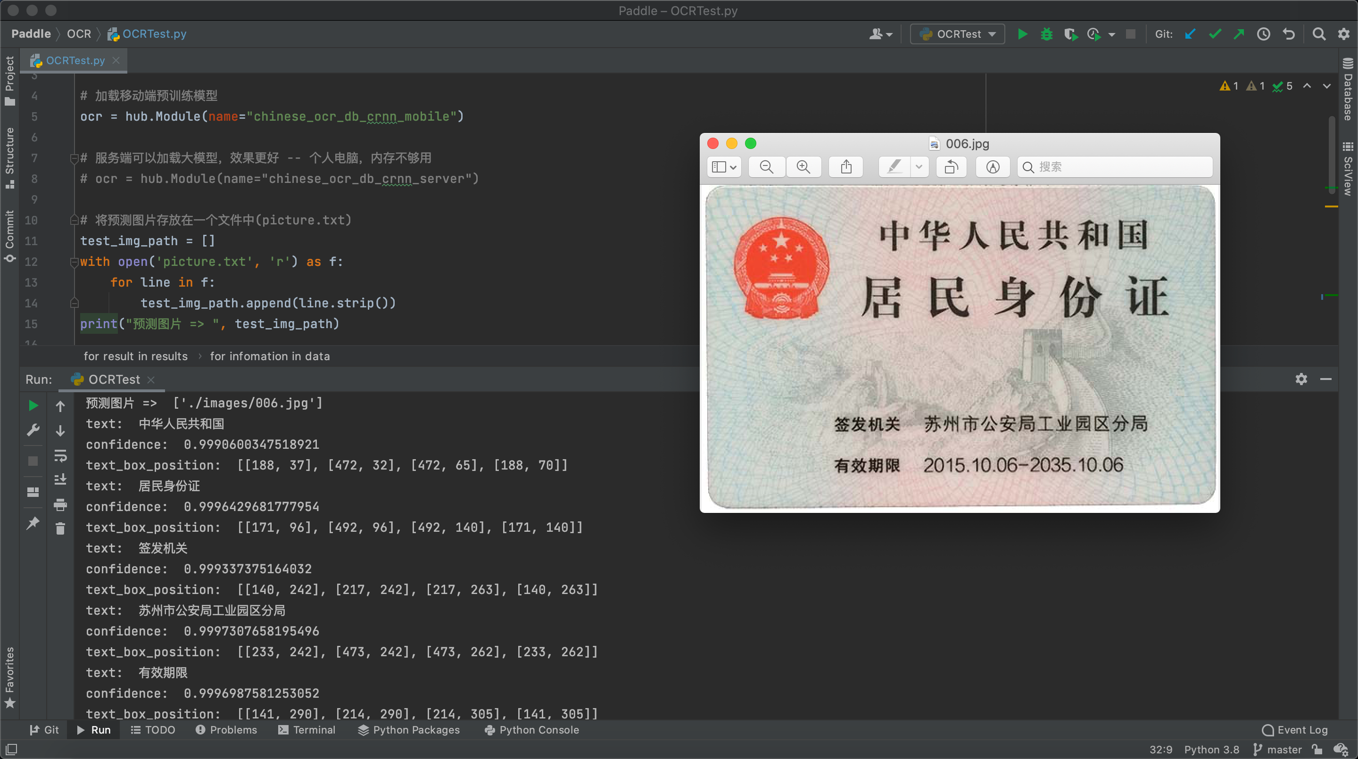The width and height of the screenshot is (1358, 759).
Task: Push with Git green arrow icon
Action: click(x=1239, y=34)
